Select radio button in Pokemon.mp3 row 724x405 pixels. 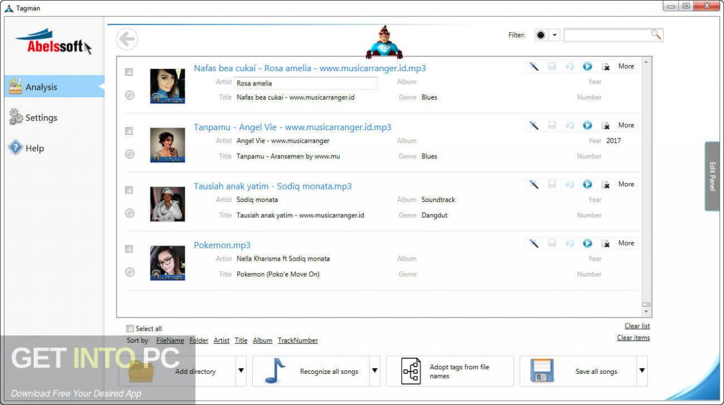click(130, 272)
